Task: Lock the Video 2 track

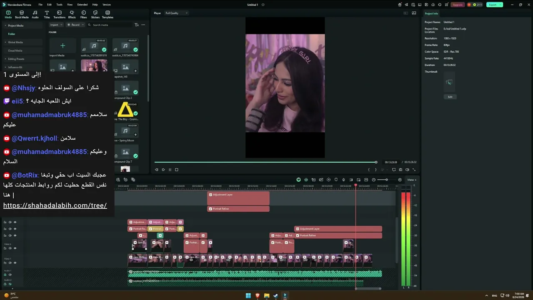Action: coord(5,248)
